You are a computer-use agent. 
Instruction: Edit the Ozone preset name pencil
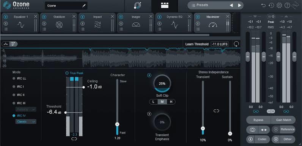[83, 6]
